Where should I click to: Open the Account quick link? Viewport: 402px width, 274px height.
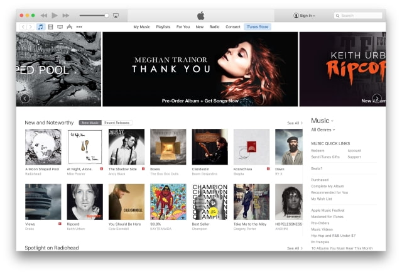coord(354,151)
